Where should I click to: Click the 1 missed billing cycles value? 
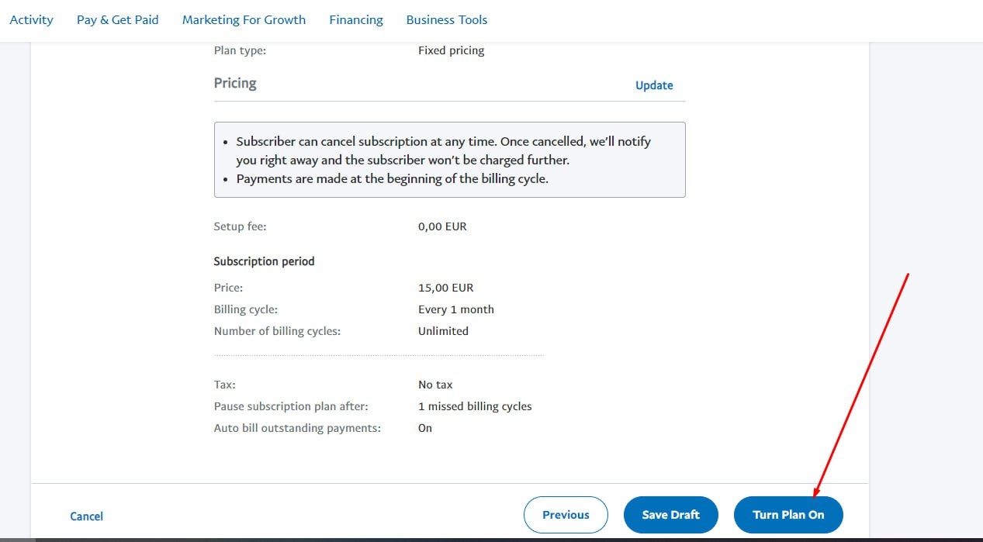pos(474,406)
